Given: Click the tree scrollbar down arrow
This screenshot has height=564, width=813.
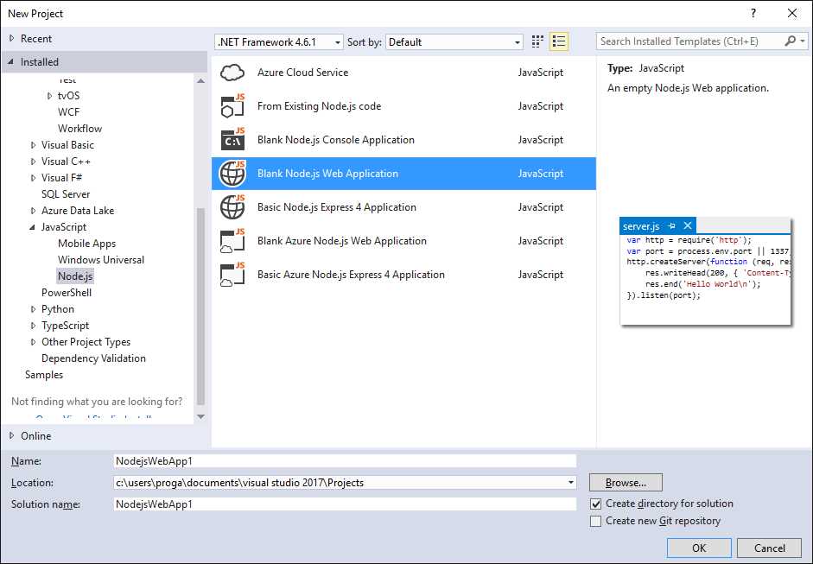Looking at the screenshot, I should 200,417.
